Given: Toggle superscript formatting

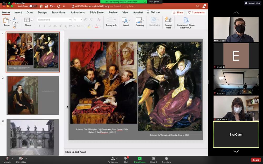Looking at the screenshot, I should pos(60,26).
